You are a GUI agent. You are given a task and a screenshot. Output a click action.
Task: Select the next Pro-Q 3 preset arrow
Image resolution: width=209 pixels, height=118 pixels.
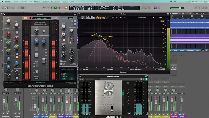pyautogui.click(x=154, y=18)
